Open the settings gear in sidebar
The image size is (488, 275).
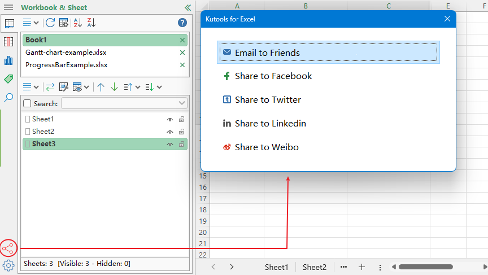tap(8, 265)
